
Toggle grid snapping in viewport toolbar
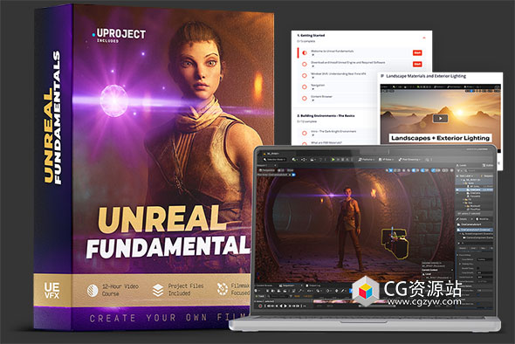(x=415, y=170)
